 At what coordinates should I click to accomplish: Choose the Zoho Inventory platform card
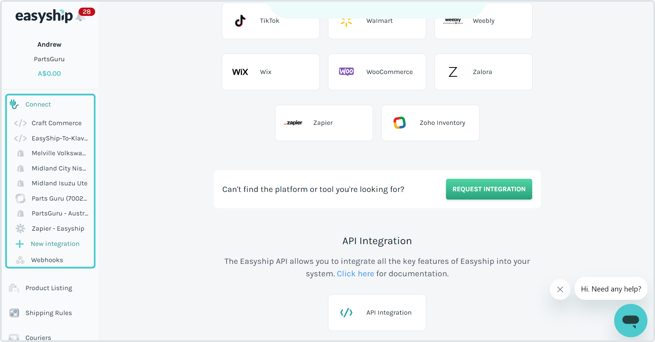pos(430,123)
